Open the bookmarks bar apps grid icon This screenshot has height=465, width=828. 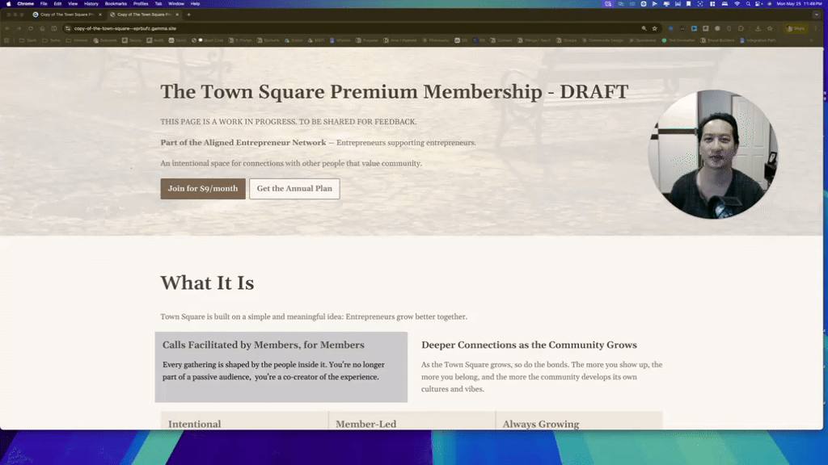tap(6, 40)
